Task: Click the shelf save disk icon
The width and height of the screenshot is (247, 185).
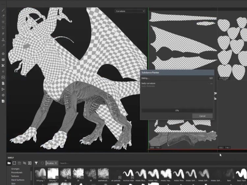Action: click(x=19, y=163)
